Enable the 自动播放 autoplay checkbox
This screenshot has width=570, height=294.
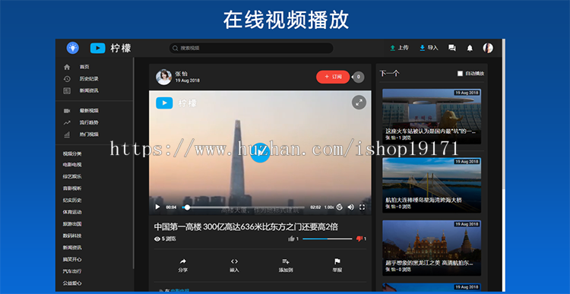pyautogui.click(x=461, y=74)
